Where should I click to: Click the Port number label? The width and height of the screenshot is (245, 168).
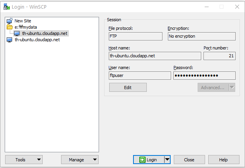pyautogui.click(x=216, y=48)
